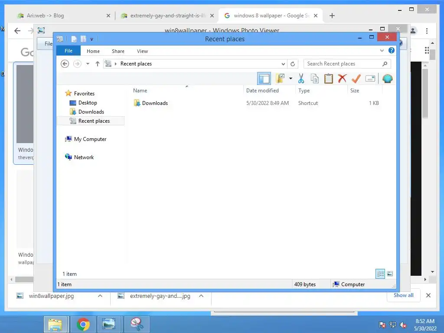Open Snipping Tool from taskbar

(x=137, y=324)
